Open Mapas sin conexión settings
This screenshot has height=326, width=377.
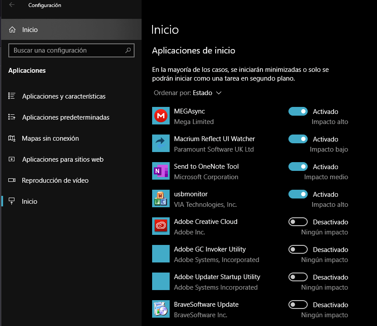click(71, 138)
